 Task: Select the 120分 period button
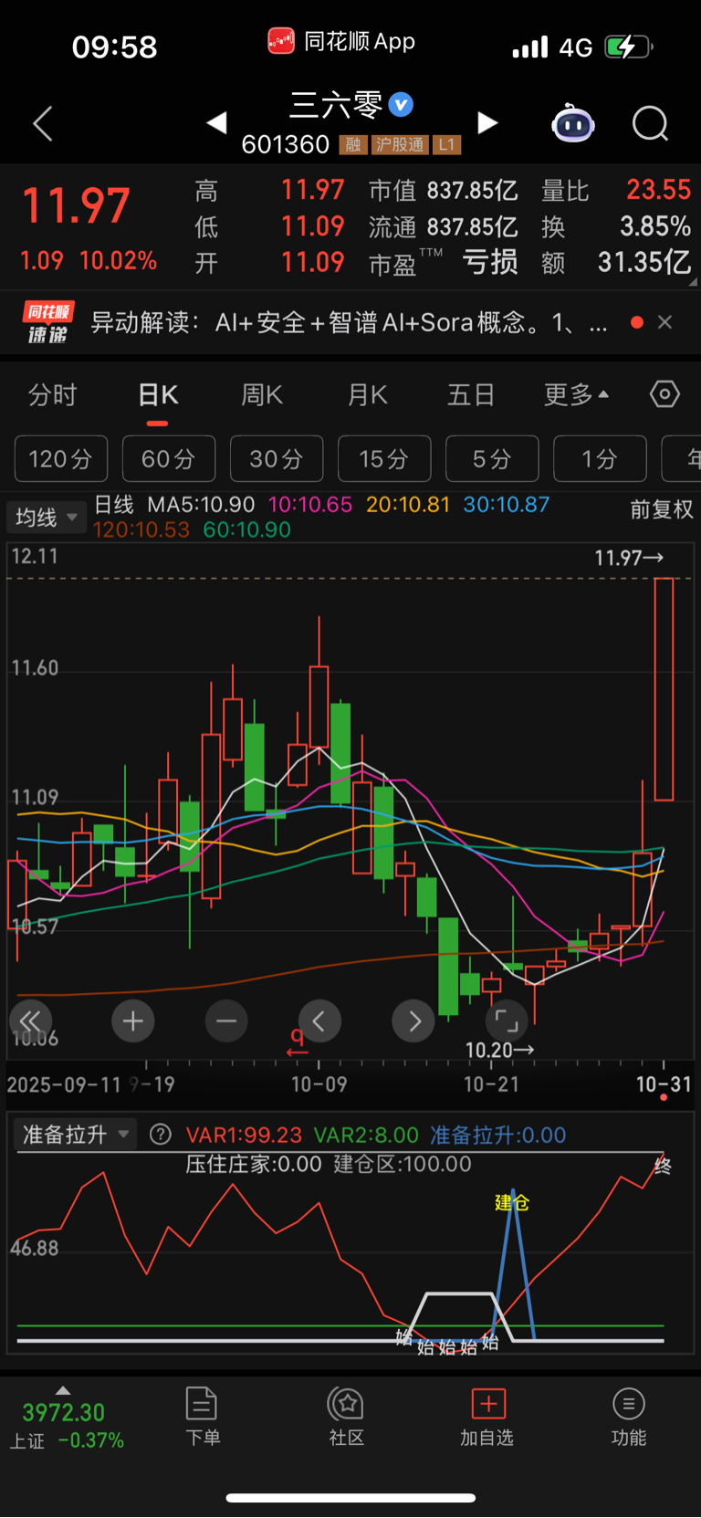point(61,458)
